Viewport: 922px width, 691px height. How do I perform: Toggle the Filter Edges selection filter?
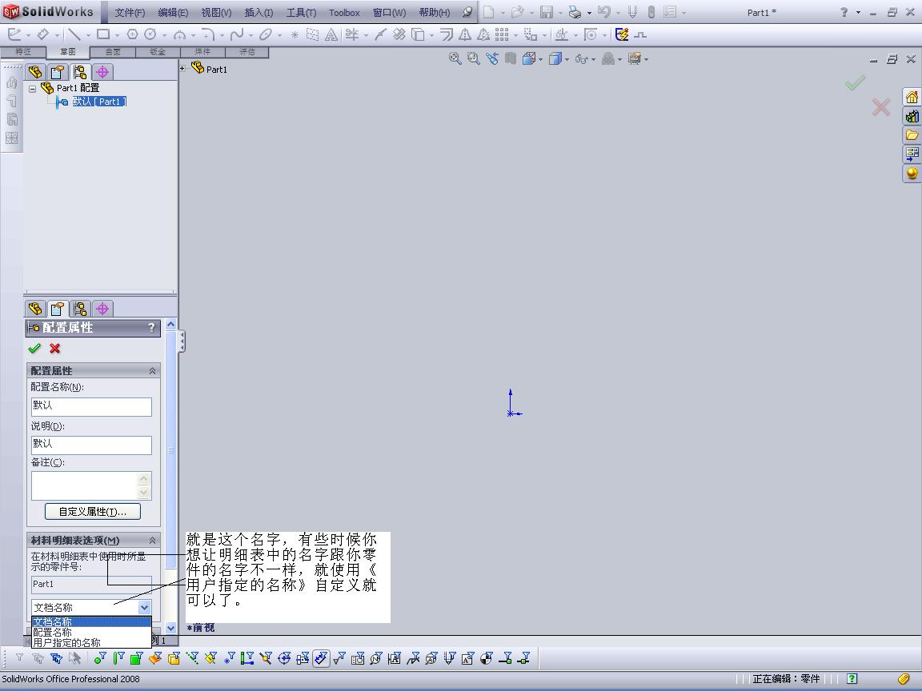click(x=118, y=658)
